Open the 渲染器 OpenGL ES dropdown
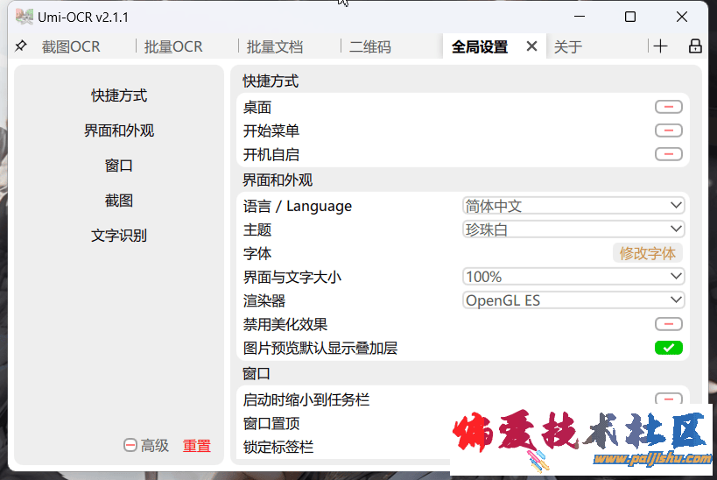This screenshot has width=717, height=480. (x=573, y=300)
